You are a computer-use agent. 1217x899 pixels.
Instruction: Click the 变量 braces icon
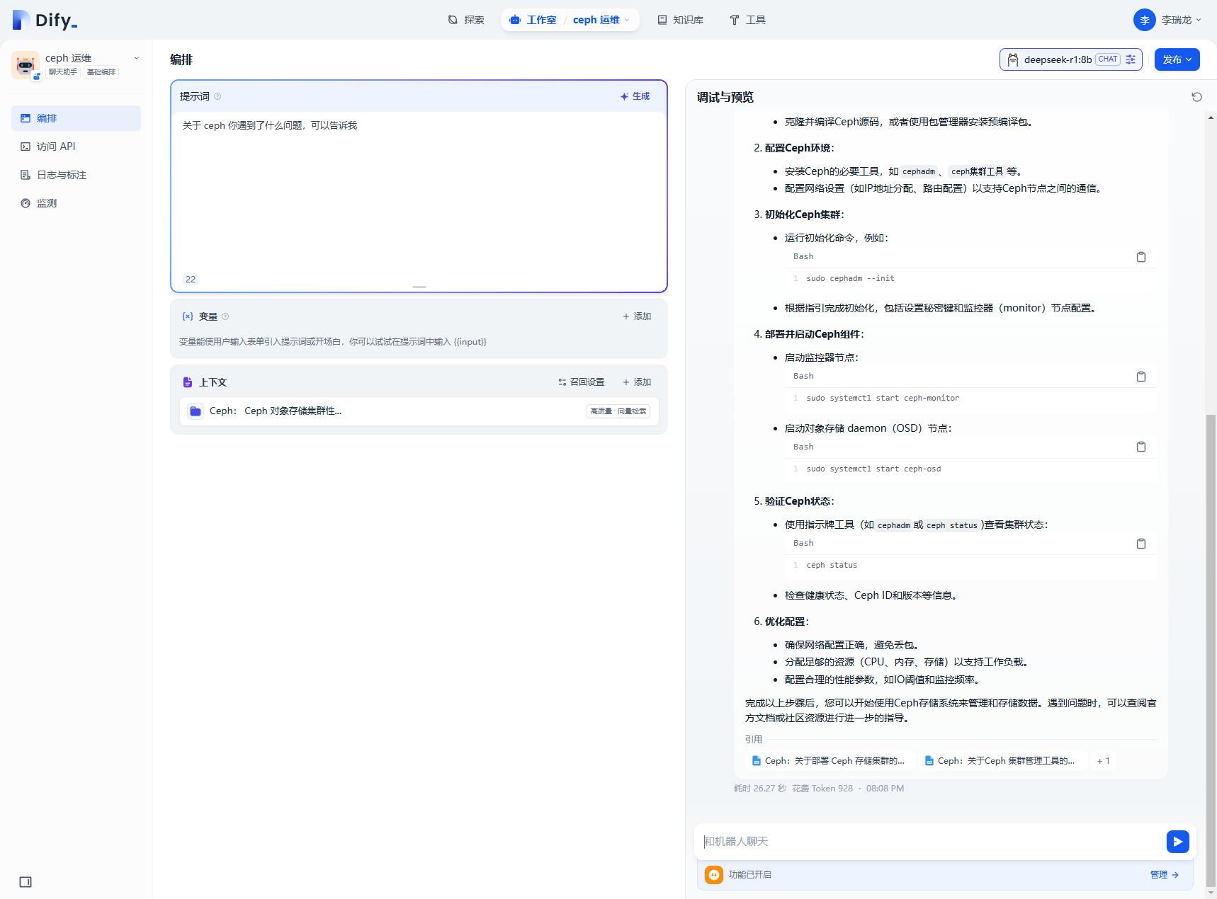coord(188,316)
